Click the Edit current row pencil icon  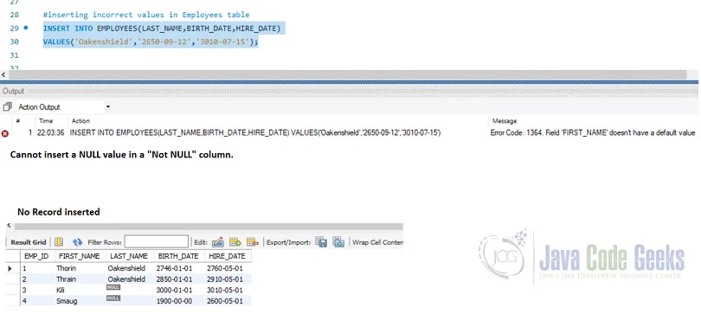(x=218, y=242)
